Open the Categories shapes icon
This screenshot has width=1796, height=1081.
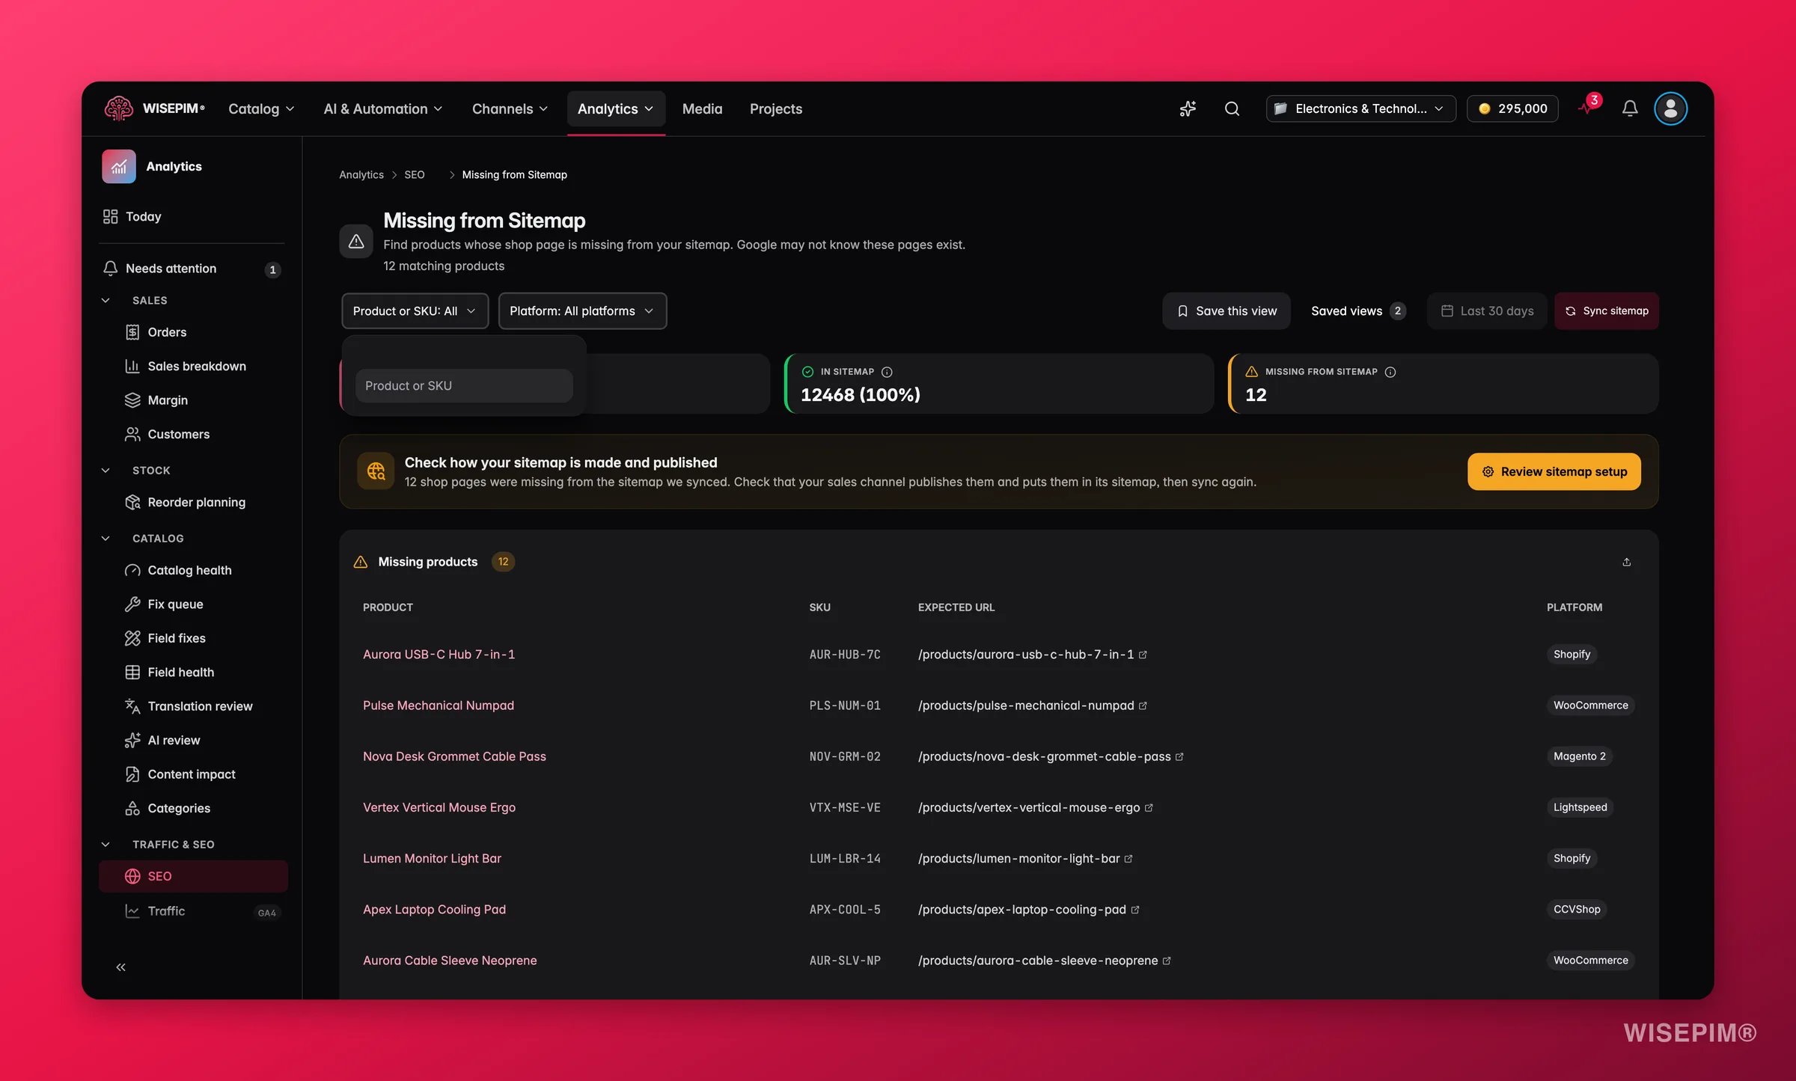(x=132, y=808)
